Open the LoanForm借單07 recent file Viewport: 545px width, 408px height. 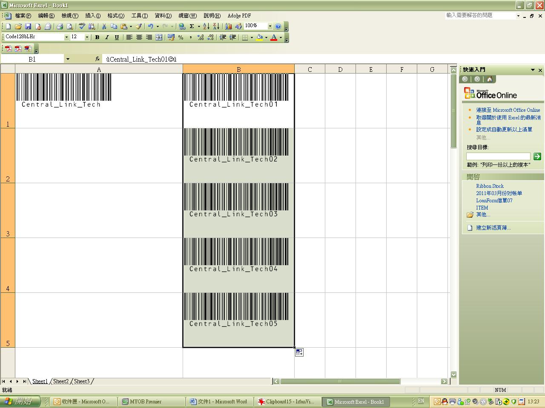(494, 201)
